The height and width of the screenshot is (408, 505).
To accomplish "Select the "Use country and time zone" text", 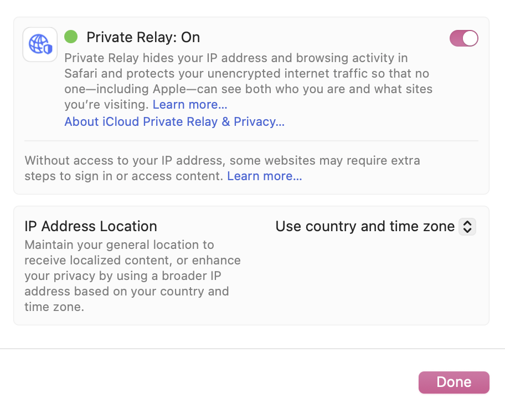I will pos(365,226).
